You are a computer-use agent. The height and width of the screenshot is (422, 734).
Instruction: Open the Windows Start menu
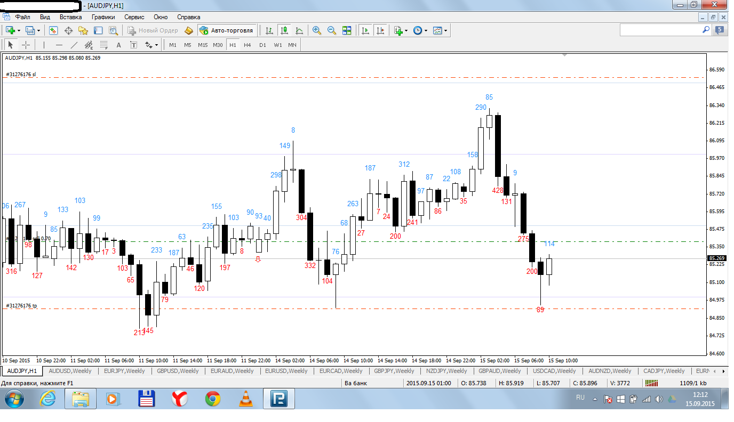15,399
